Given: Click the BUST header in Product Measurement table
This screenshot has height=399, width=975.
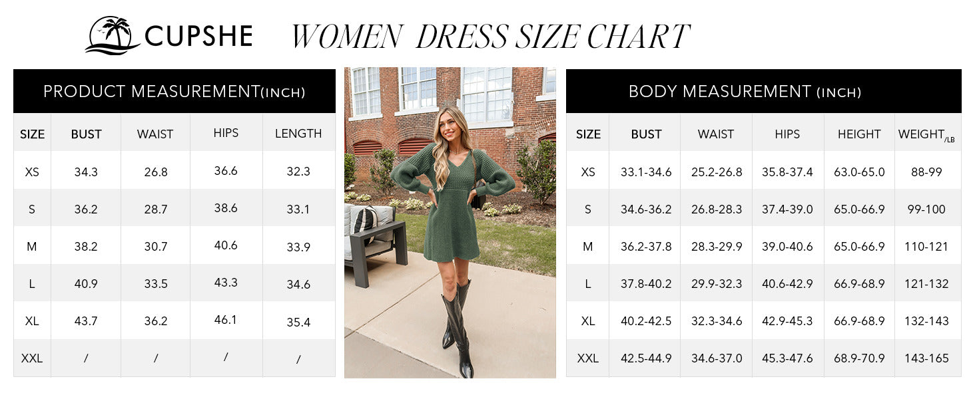Looking at the screenshot, I should point(86,134).
